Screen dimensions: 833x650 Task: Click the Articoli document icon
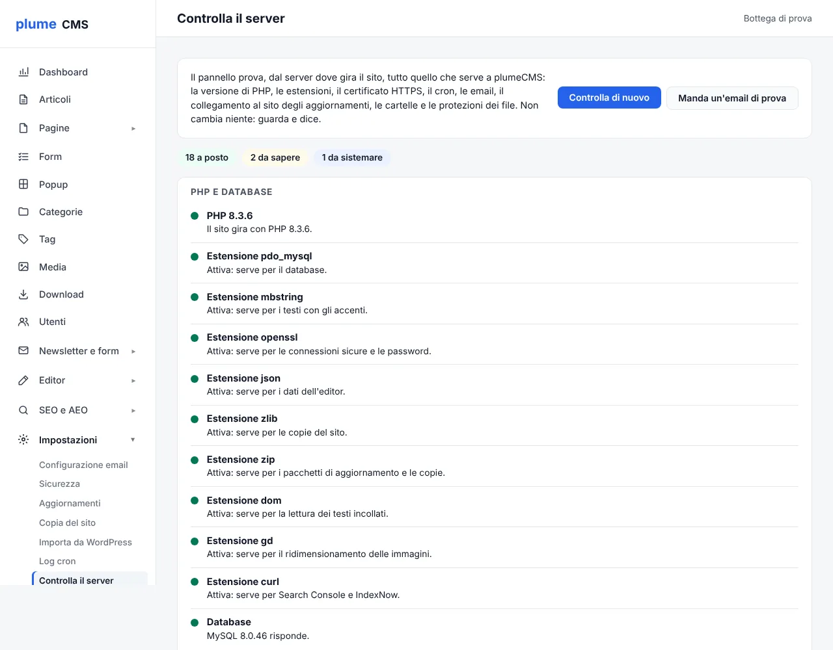pyautogui.click(x=23, y=99)
